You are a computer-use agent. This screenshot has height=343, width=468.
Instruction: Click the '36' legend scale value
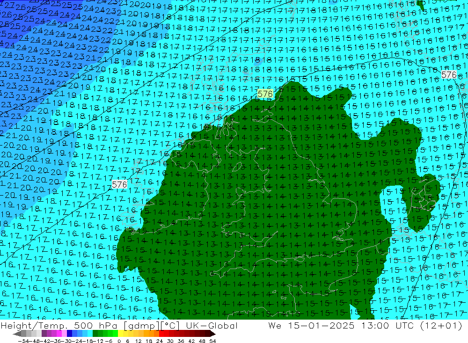[x=181, y=341]
